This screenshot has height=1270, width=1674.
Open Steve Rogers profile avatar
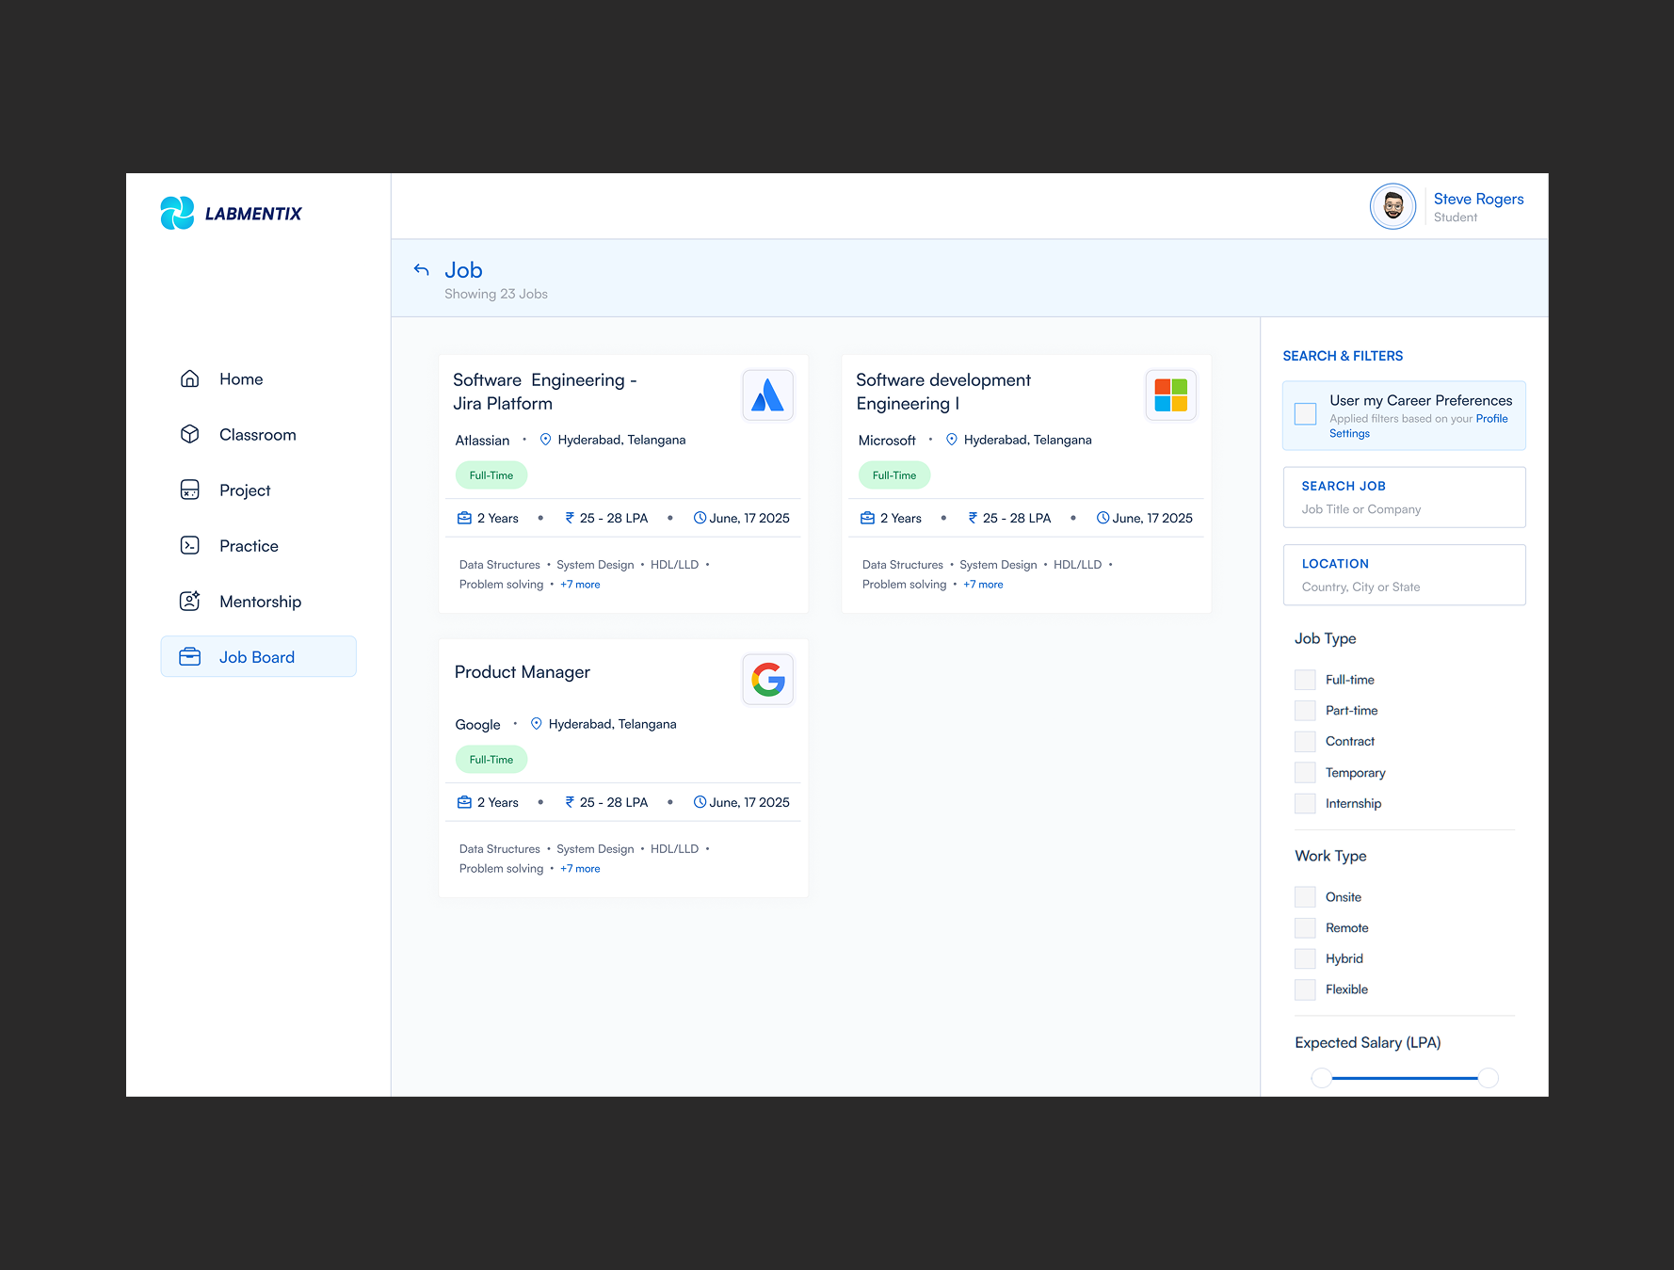(x=1392, y=206)
